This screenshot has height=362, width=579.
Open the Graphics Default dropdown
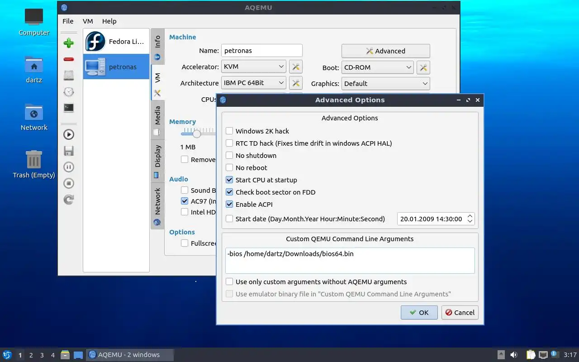386,83
